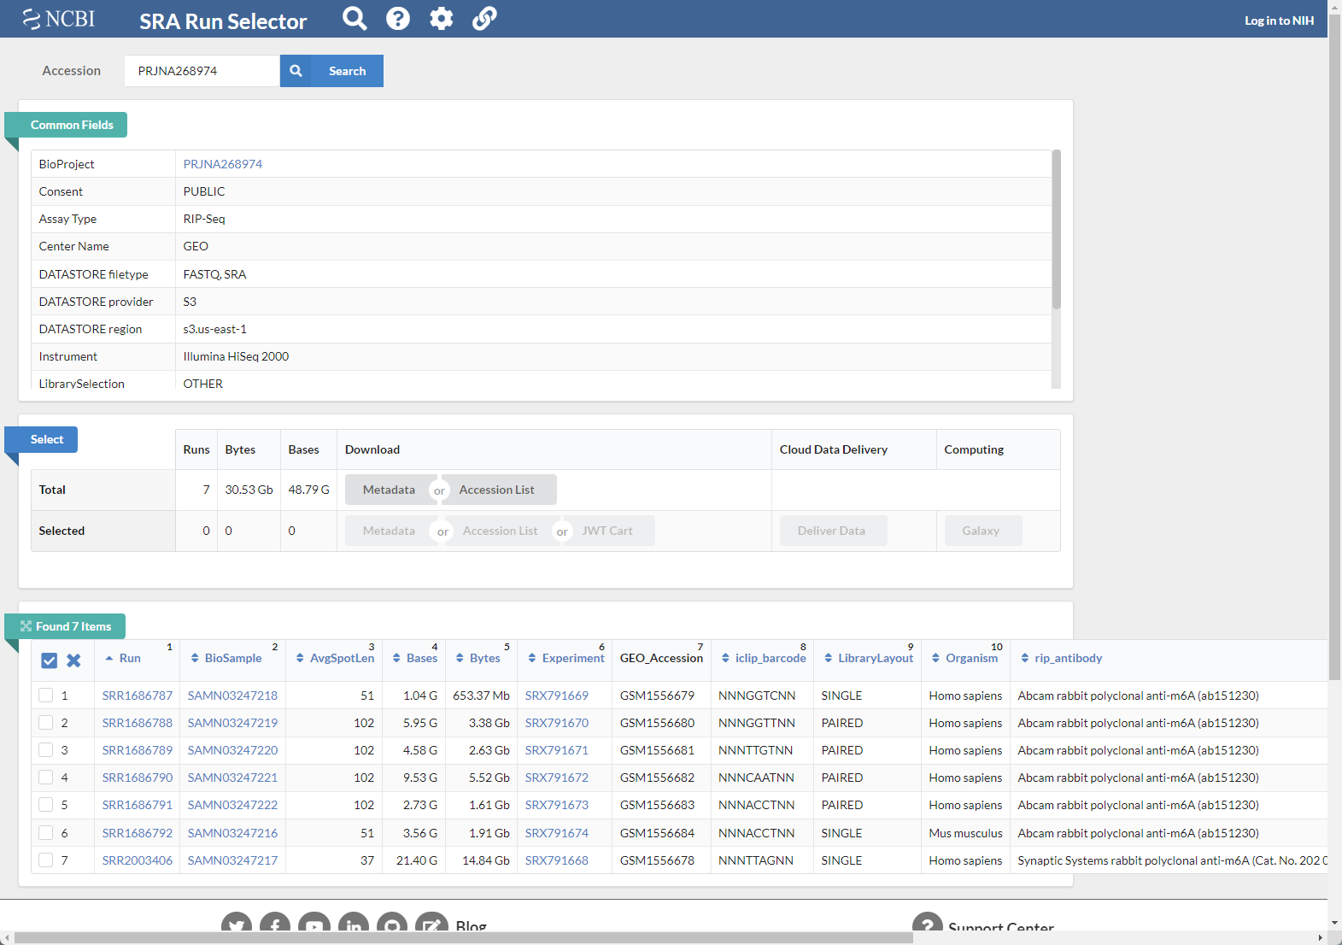1342x945 pixels.
Task: Check the box for row 1 SRR1686787
Action: click(x=46, y=696)
